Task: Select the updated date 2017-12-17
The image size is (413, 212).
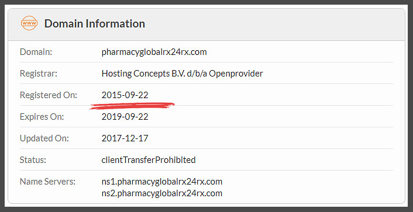Action: pyautogui.click(x=125, y=138)
